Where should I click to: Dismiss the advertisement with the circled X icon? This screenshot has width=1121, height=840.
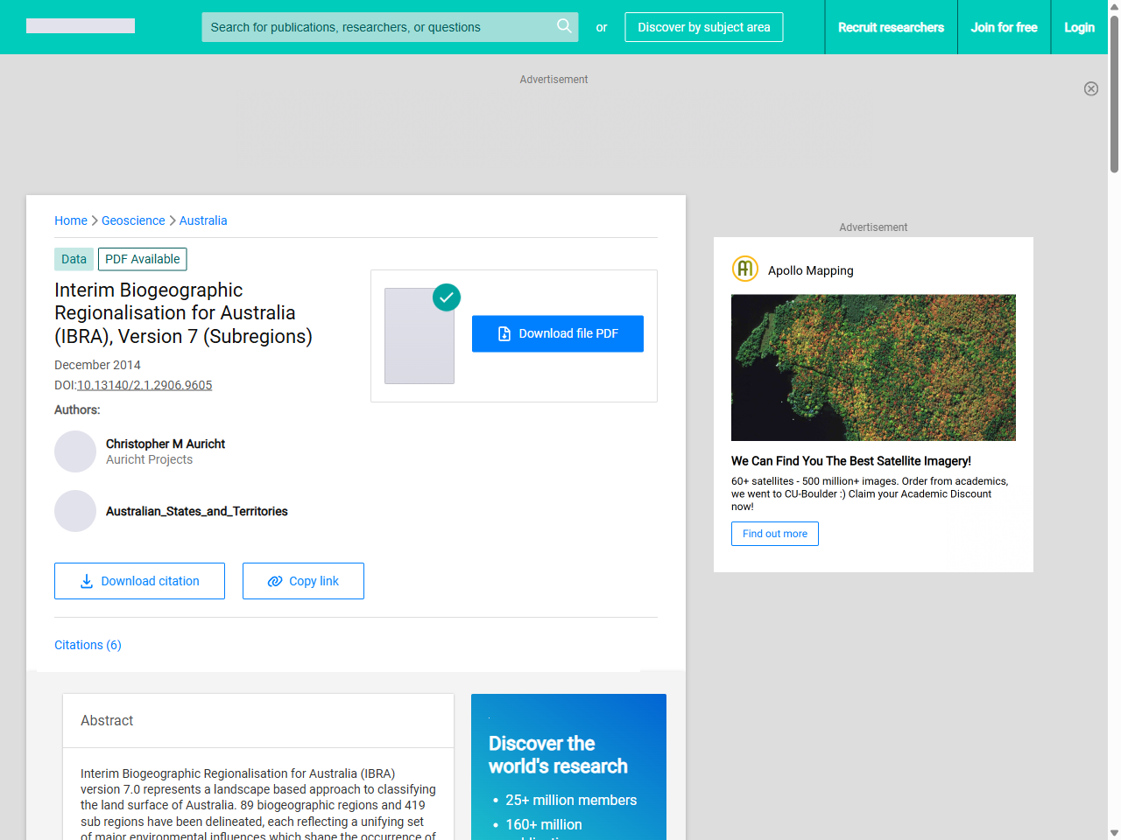(x=1091, y=88)
